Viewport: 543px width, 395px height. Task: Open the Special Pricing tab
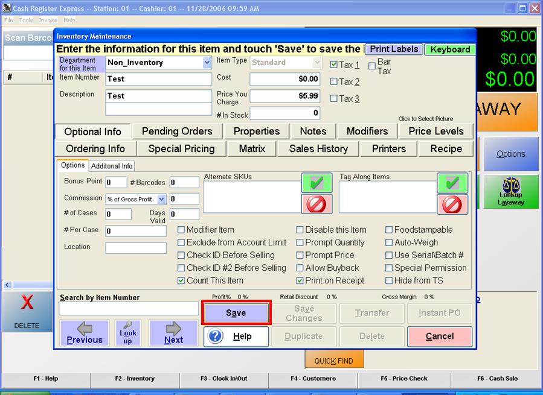pyautogui.click(x=181, y=149)
